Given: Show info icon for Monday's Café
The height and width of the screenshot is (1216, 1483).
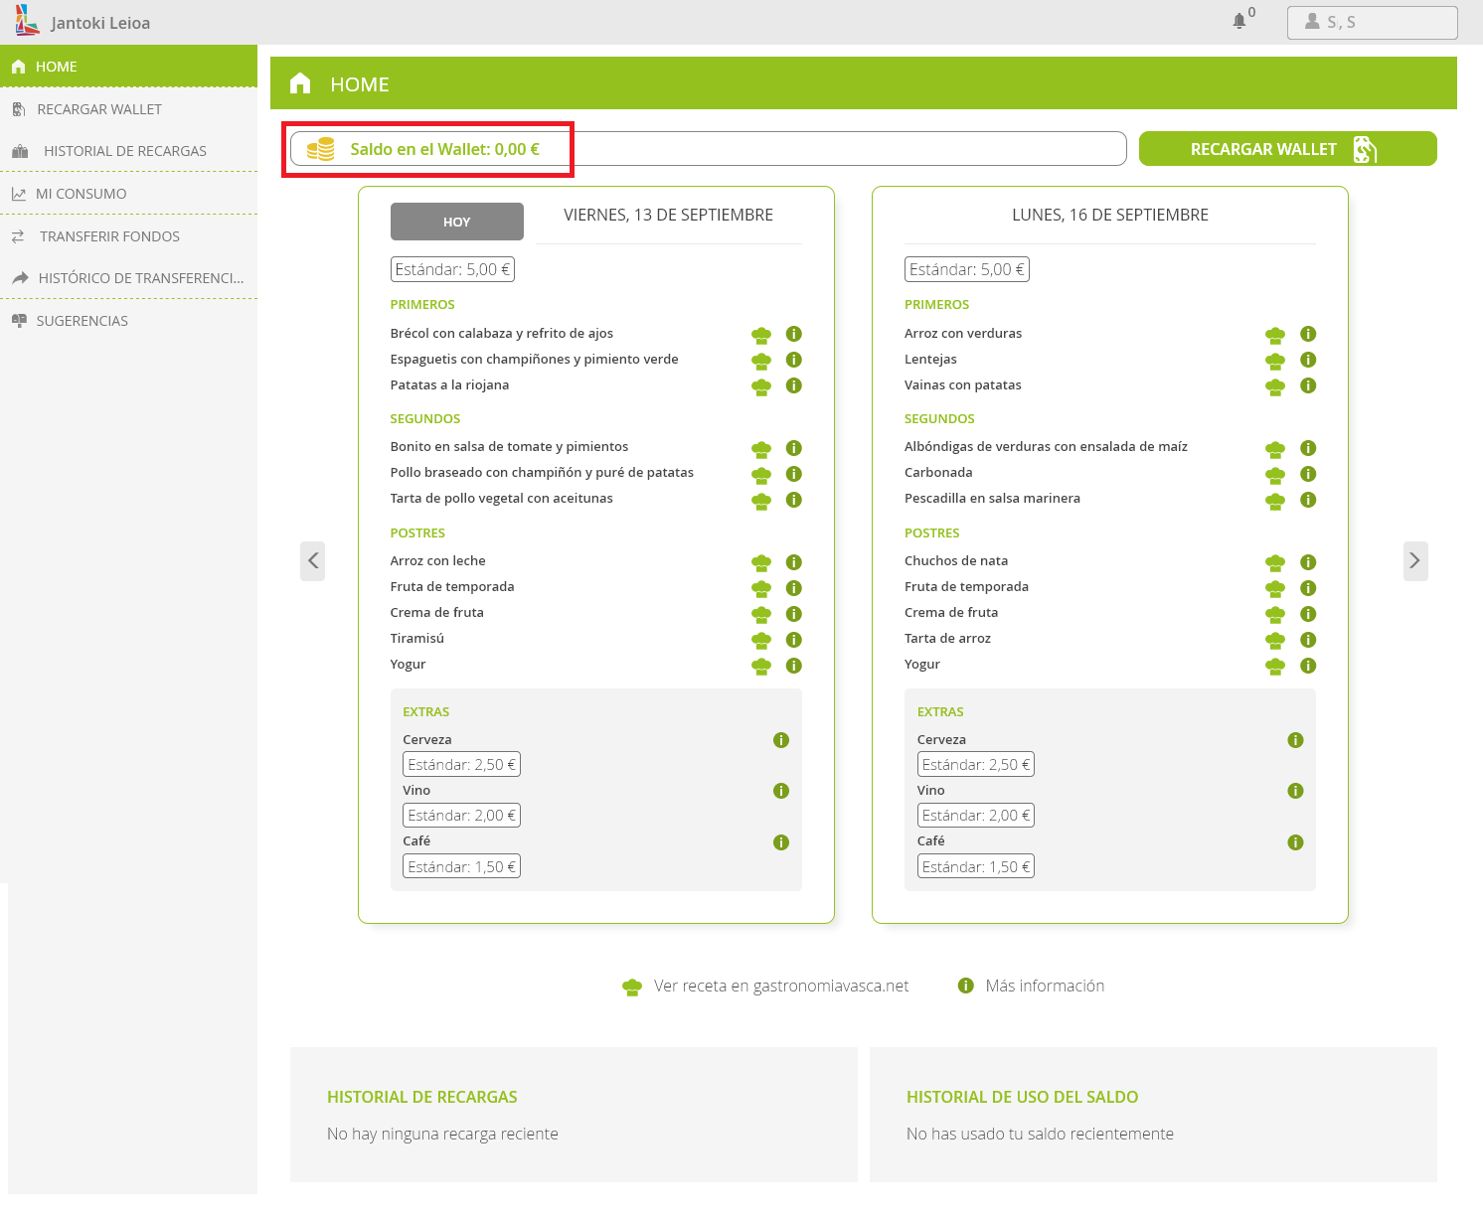Looking at the screenshot, I should (1295, 842).
